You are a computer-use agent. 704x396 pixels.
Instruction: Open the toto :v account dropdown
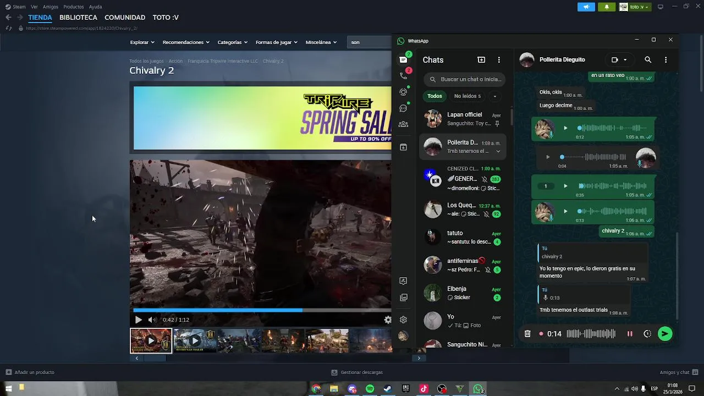click(635, 7)
